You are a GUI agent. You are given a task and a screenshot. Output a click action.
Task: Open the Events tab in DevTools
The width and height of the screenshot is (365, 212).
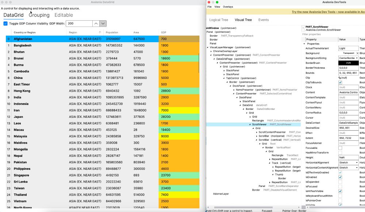click(x=264, y=20)
